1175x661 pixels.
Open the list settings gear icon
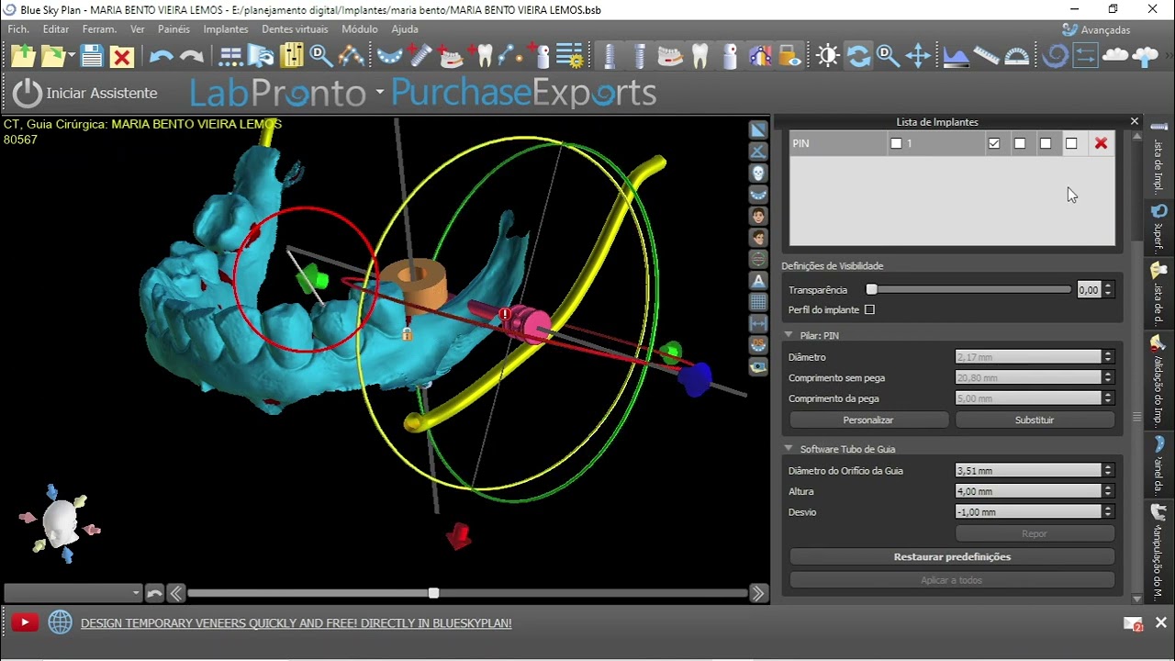click(570, 57)
